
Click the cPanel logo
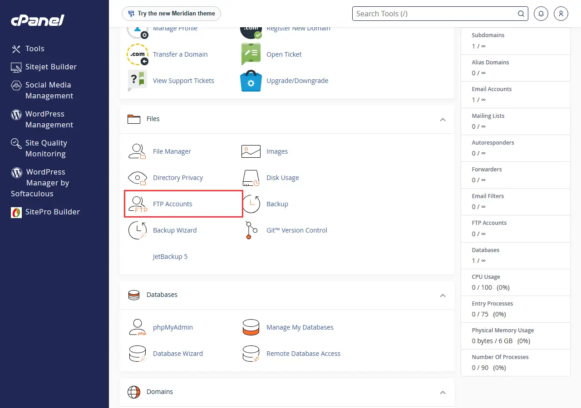[38, 20]
